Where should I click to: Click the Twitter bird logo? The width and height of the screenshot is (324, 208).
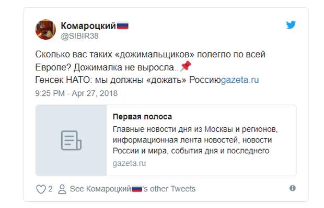click(x=291, y=25)
